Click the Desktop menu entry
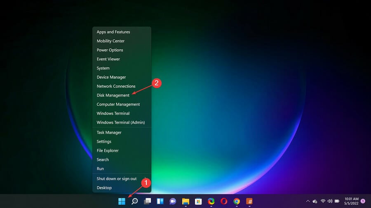The width and height of the screenshot is (371, 208). 122,188
